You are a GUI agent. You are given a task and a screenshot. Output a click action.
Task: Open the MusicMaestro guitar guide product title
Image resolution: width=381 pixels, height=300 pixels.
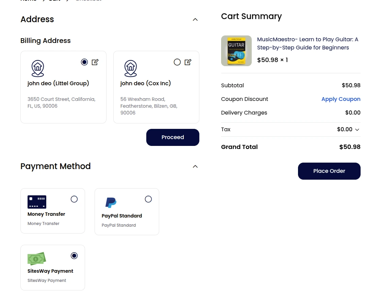[x=308, y=44]
